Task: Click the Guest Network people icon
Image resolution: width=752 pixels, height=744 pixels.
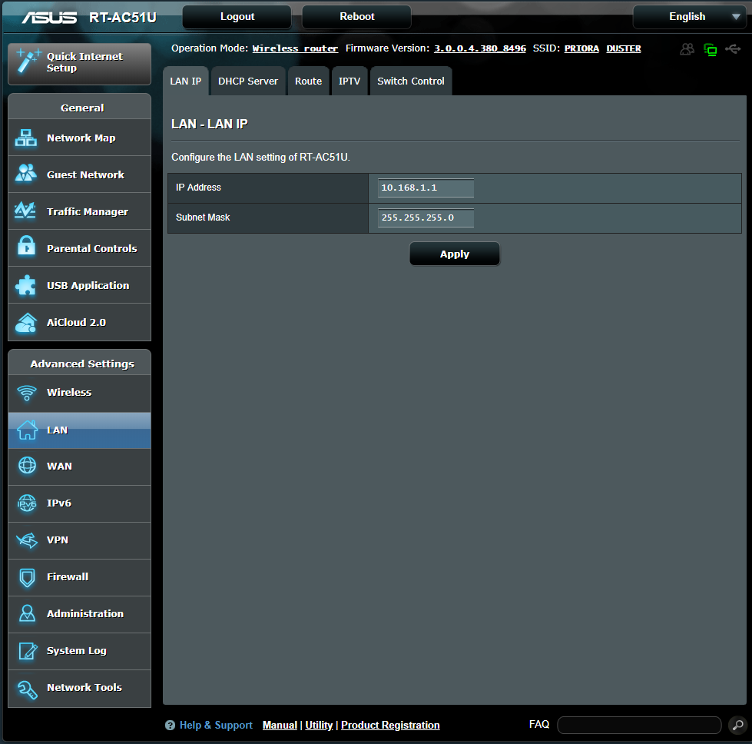Action: (26, 174)
